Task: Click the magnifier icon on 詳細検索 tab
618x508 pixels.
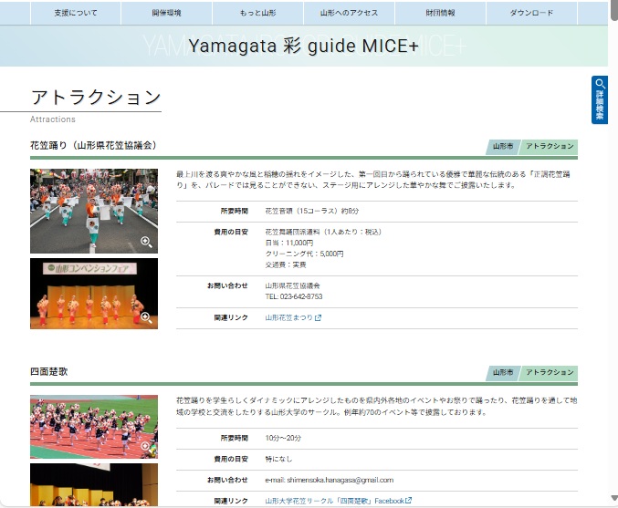Action: click(600, 84)
